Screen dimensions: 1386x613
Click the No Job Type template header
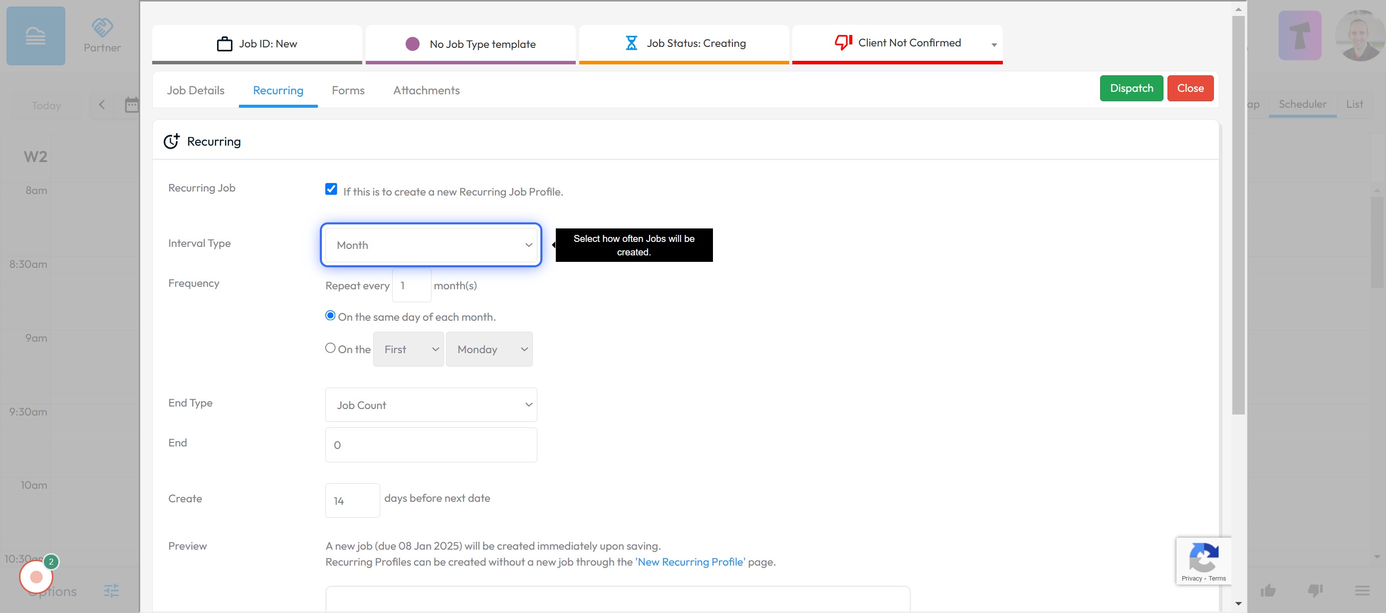click(470, 43)
